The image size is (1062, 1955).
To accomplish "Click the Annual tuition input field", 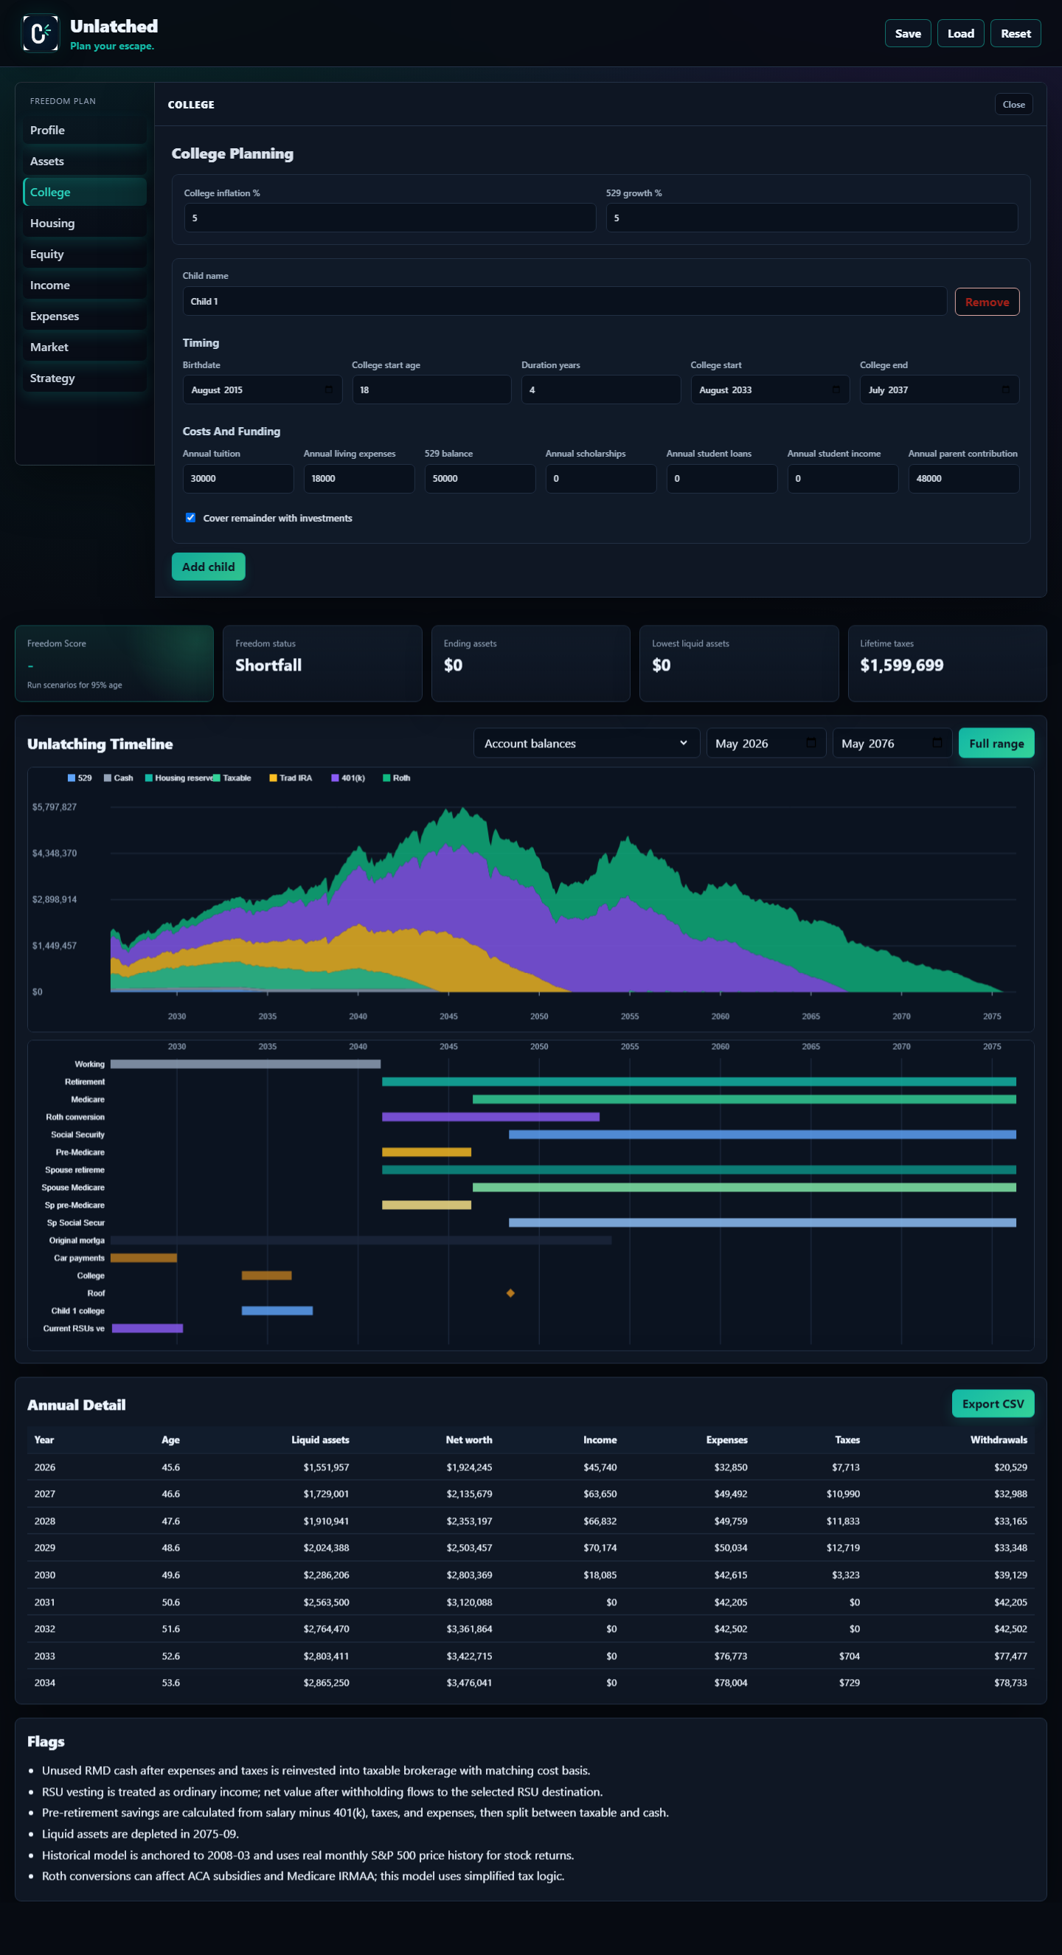I will tap(237, 479).
